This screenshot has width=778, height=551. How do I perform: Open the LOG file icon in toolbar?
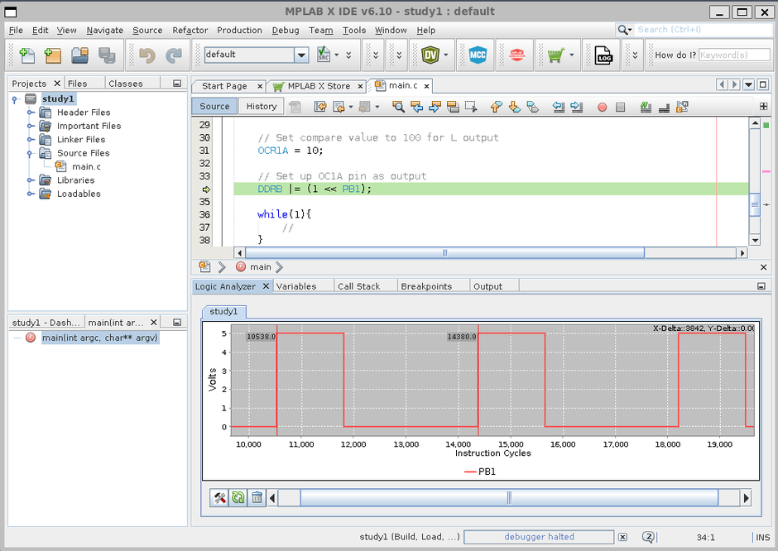(603, 55)
